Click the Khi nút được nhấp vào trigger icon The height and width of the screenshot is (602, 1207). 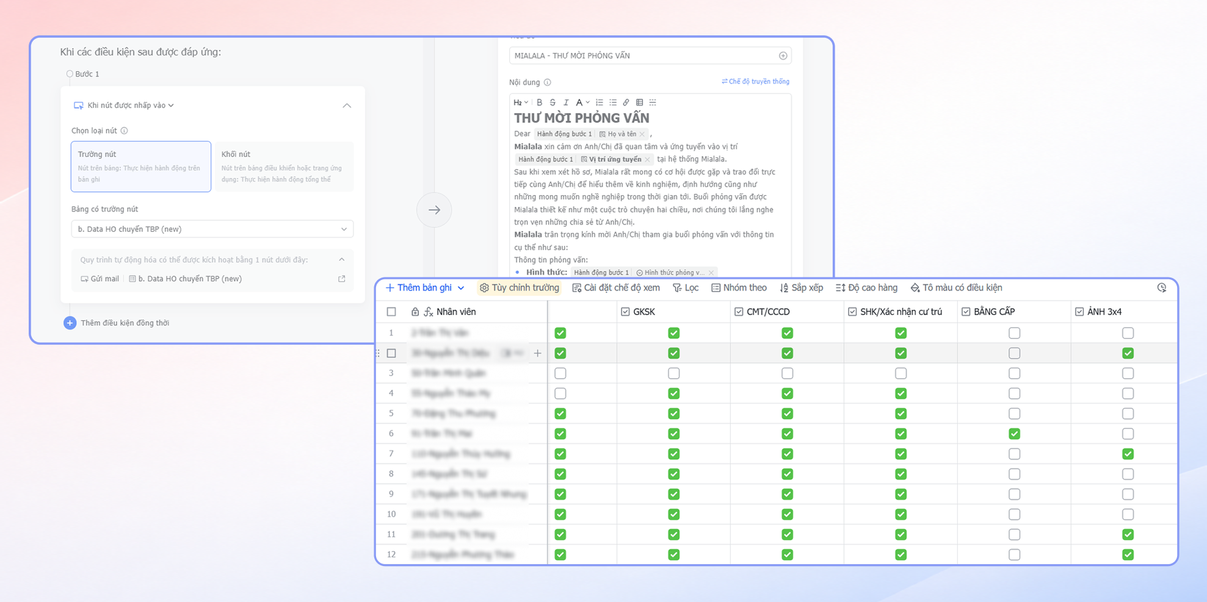[78, 106]
